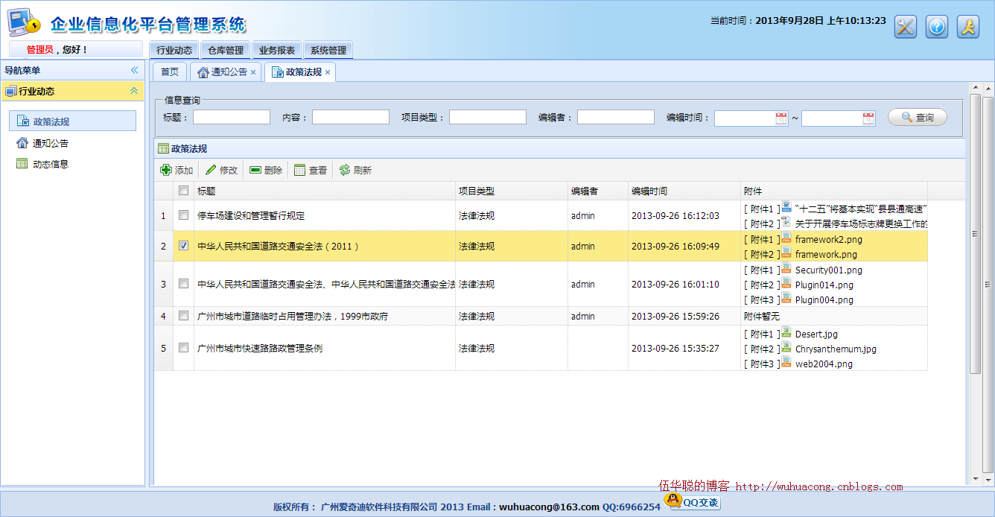Check the row for 停车场建设和管理暂行规定
995x517 pixels.
(x=183, y=215)
